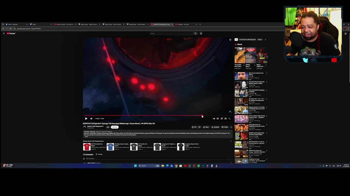Dislike the video with the thumbs down
This screenshot has height=196, width=350.
(199, 127)
